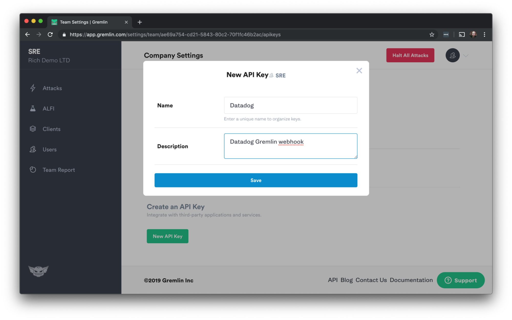
Task: Click '©2019 Gremlin Inc' footer text
Action: (x=168, y=280)
